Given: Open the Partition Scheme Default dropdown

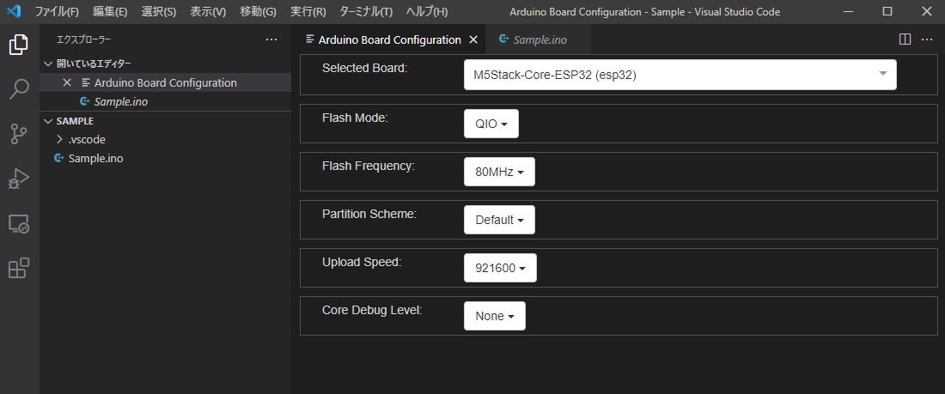Looking at the screenshot, I should pos(499,220).
